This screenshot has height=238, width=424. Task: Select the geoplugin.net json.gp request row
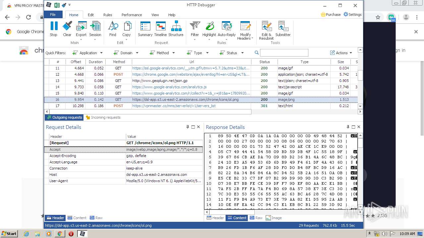[201, 81]
